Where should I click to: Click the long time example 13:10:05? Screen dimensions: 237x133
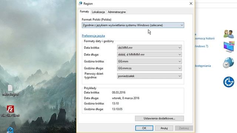pyautogui.click(x=117, y=109)
